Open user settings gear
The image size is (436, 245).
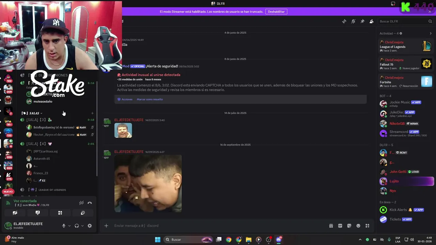tap(90, 226)
